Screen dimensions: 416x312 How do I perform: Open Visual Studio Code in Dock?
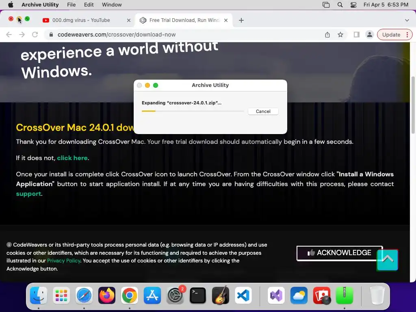(x=243, y=295)
